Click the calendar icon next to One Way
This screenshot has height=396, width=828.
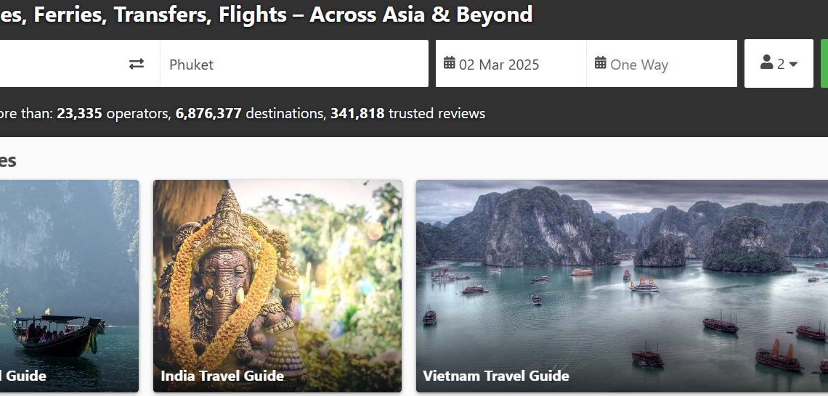pyautogui.click(x=600, y=63)
